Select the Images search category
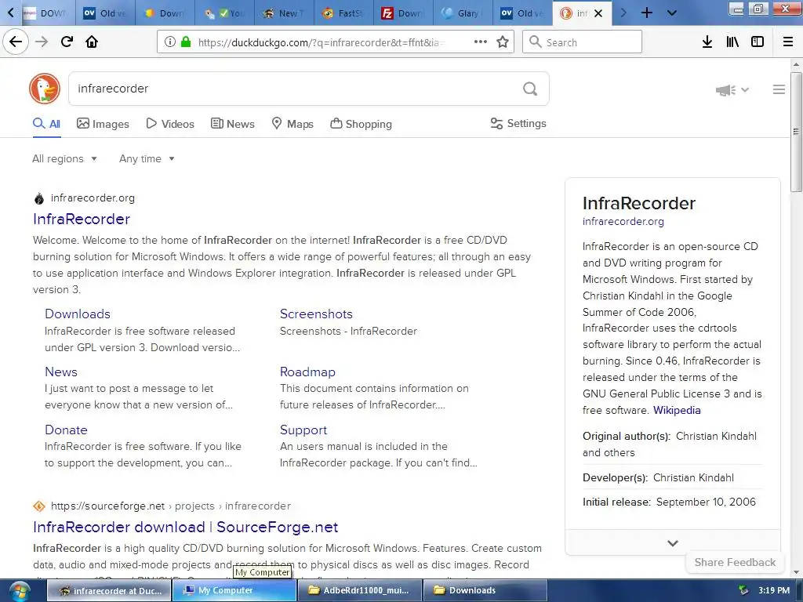Viewport: 803px width, 602px height. [103, 124]
